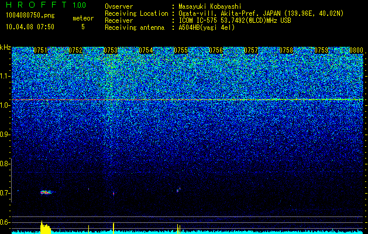This screenshot has height=234, width=368.
Task: Click the long meteor echo at 0751
Action: 47,192
